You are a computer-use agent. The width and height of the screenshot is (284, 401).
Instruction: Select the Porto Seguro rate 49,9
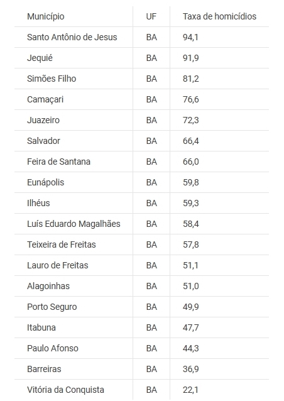191,307
